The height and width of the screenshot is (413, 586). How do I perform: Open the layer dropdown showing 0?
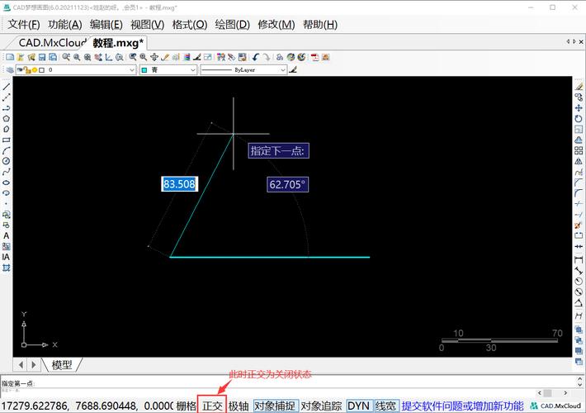tap(76, 70)
